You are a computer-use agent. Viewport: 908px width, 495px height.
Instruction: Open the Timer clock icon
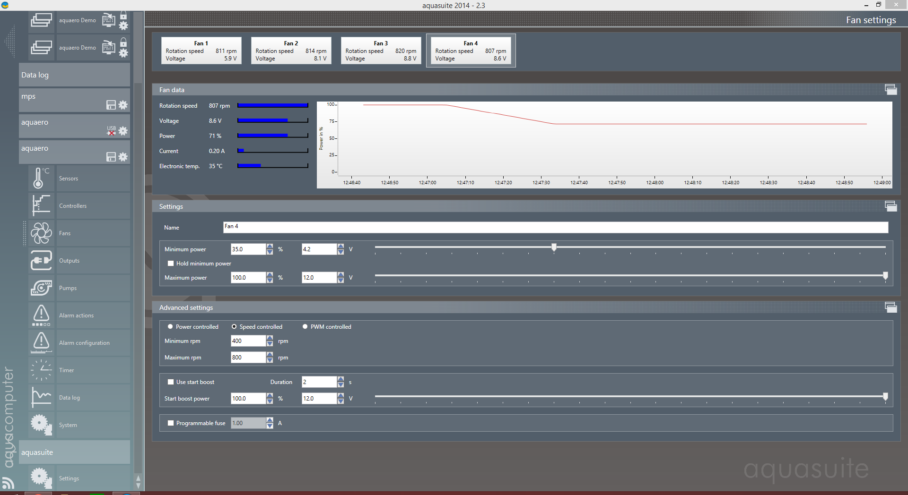(41, 370)
